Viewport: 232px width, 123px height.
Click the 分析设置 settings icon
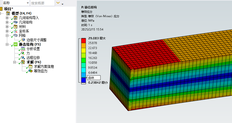(x=23, y=49)
